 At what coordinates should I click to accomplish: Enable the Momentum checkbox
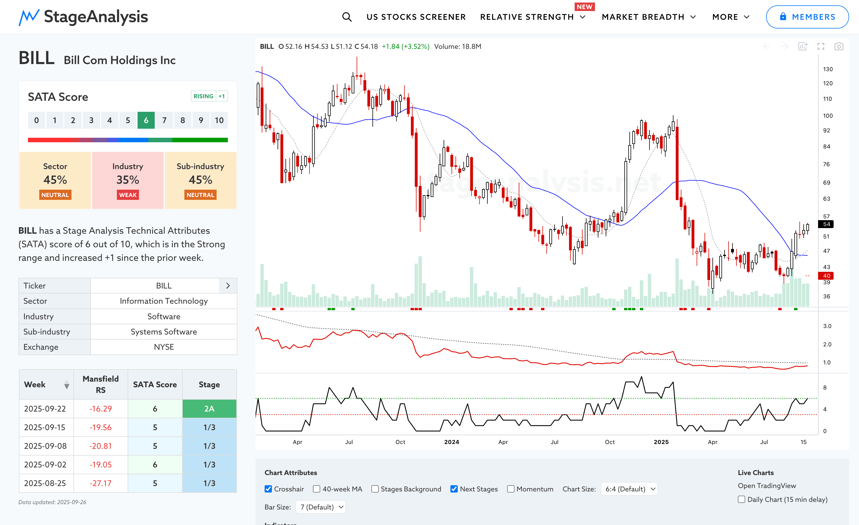tap(511, 489)
